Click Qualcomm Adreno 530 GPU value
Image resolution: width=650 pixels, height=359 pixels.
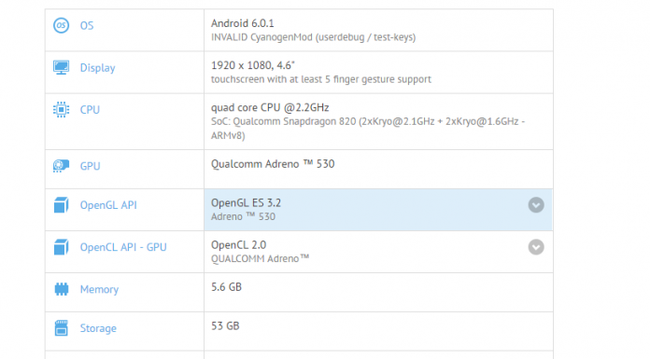pyautogui.click(x=273, y=164)
